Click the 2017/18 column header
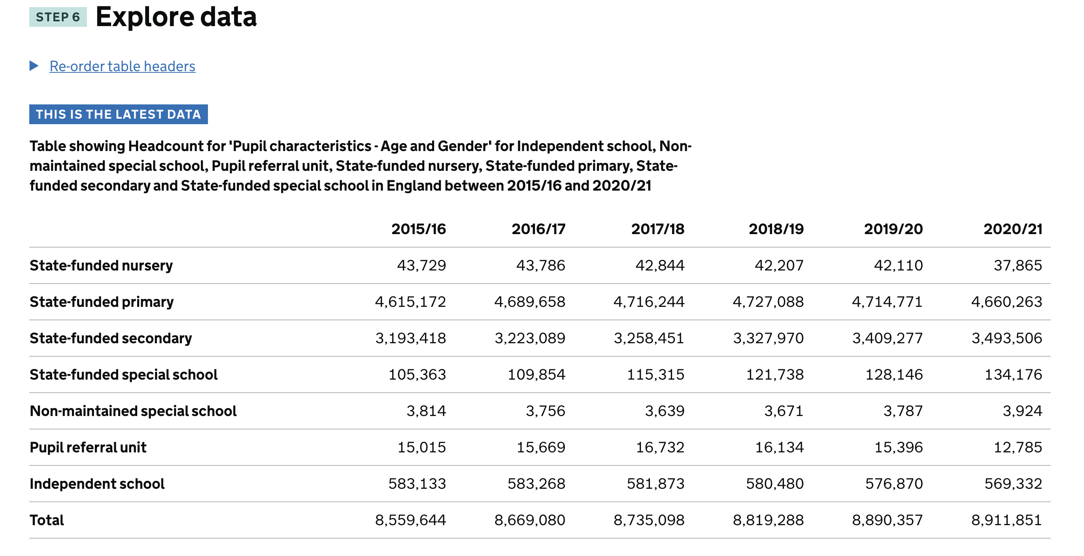Screen dimensions: 1084x556 [x=657, y=229]
